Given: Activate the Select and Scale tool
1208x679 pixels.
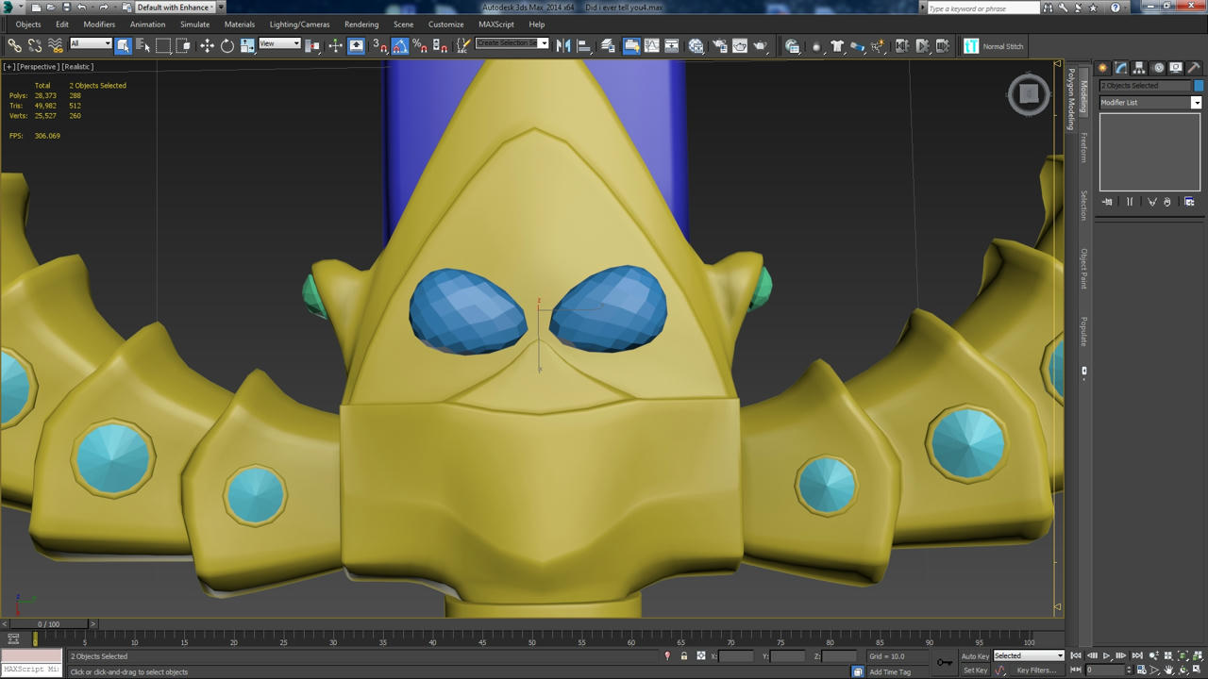Looking at the screenshot, I should point(247,45).
